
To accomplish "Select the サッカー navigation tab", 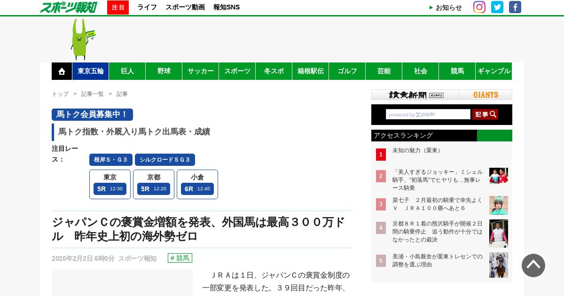I will (201, 71).
